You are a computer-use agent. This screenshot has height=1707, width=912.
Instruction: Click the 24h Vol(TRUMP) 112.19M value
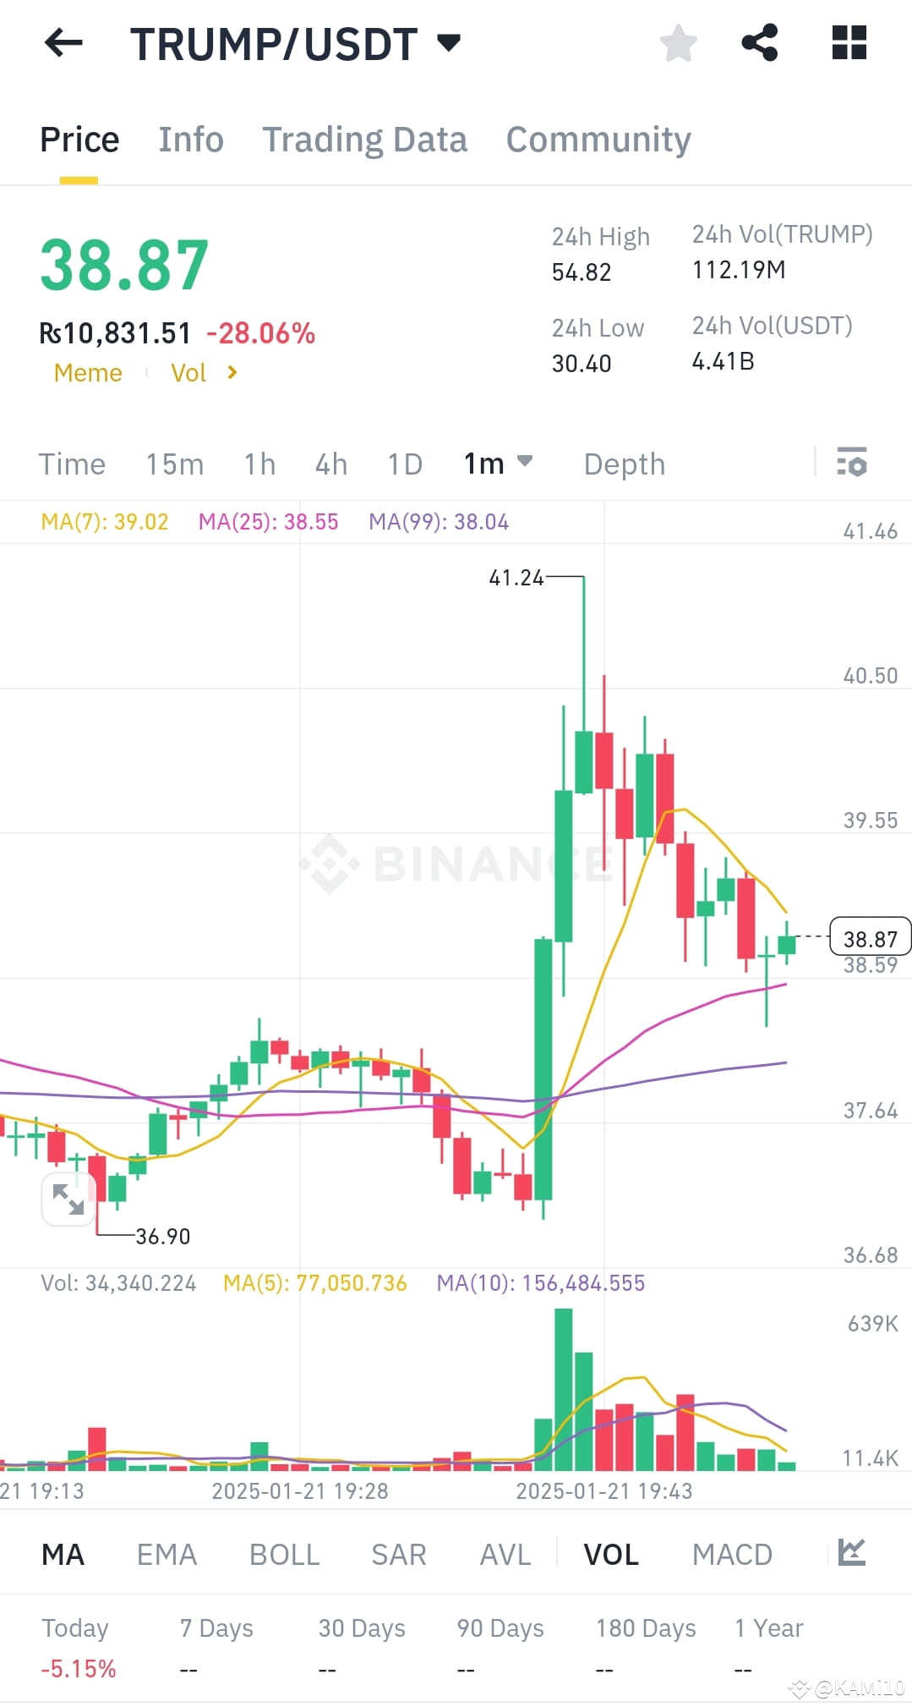(x=739, y=270)
